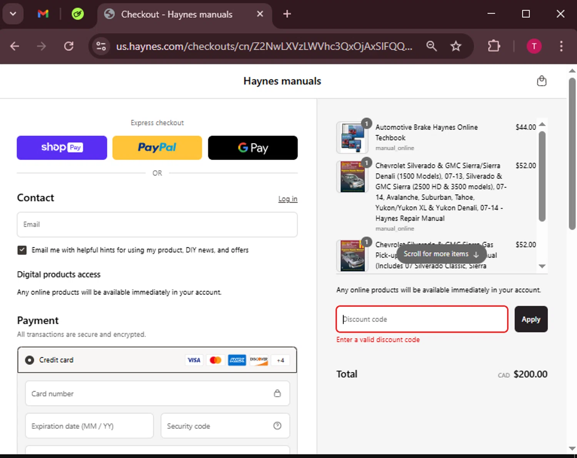The width and height of the screenshot is (577, 458).
Task: Click Enter a valid discount code error
Action: (378, 340)
